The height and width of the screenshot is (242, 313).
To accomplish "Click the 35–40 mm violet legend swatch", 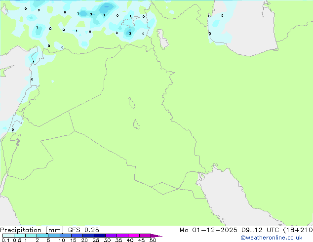I will pyautogui.click(x=122, y=236).
